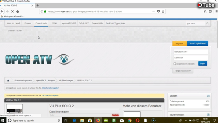
Task: Select the Your Login Panel tab
Action: click(198, 43)
